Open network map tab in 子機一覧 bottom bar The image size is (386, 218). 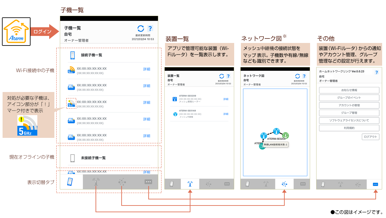point(122,182)
